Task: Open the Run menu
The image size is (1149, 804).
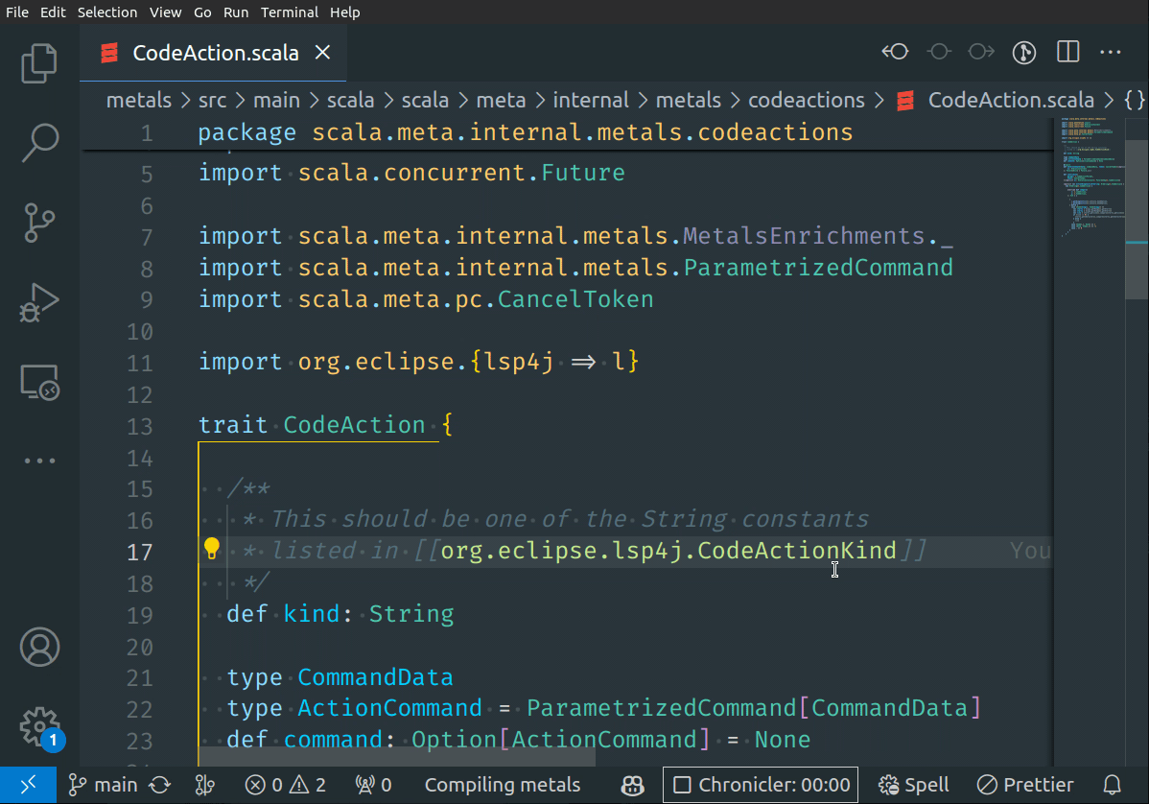Action: [x=235, y=12]
